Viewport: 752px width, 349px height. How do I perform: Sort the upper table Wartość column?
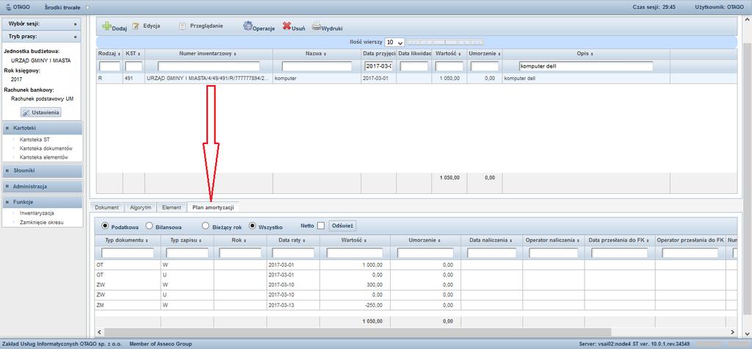point(459,54)
